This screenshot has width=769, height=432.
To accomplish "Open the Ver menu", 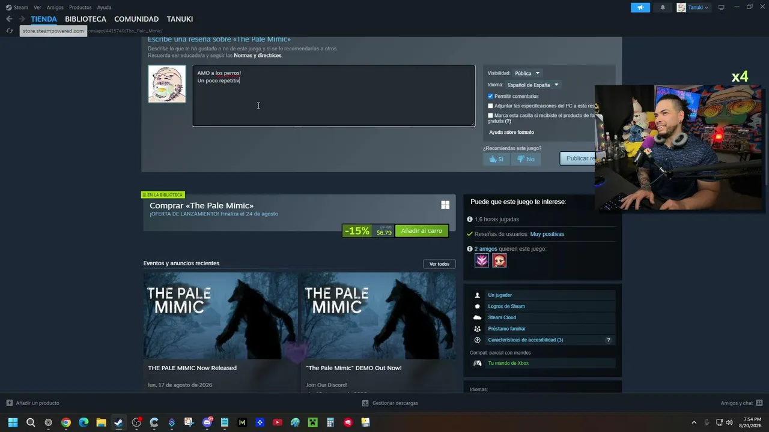I will pos(38,7).
